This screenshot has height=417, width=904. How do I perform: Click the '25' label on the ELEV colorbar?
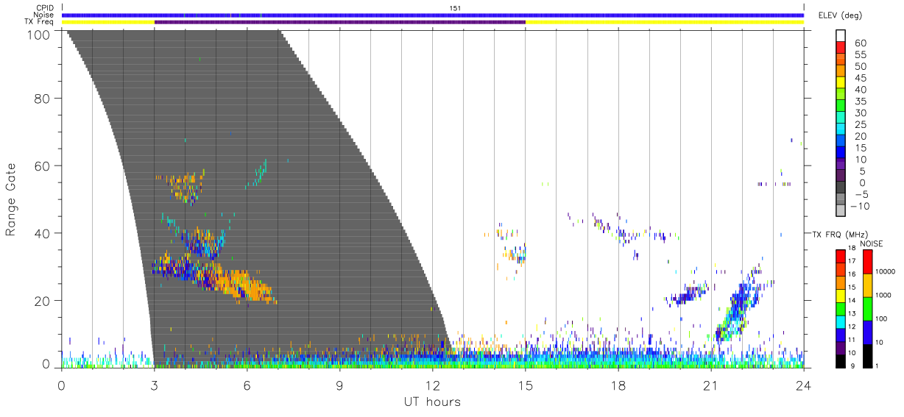pos(859,125)
